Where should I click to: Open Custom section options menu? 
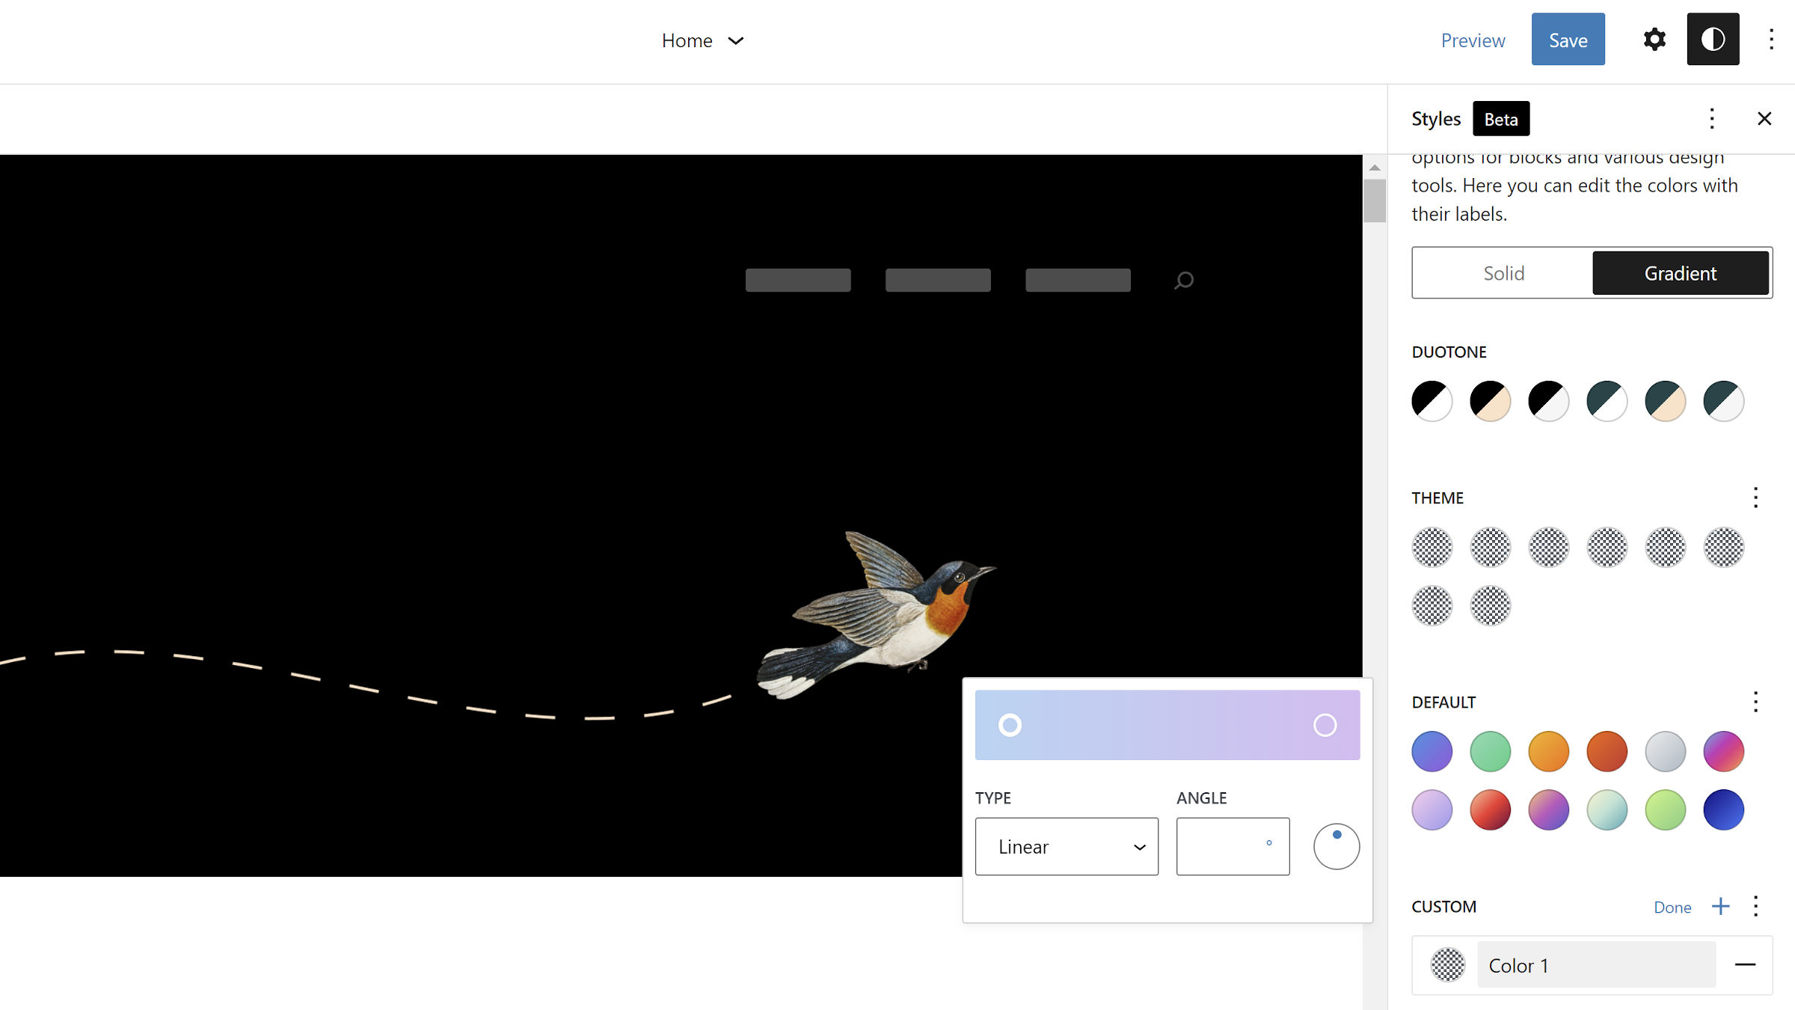1755,907
